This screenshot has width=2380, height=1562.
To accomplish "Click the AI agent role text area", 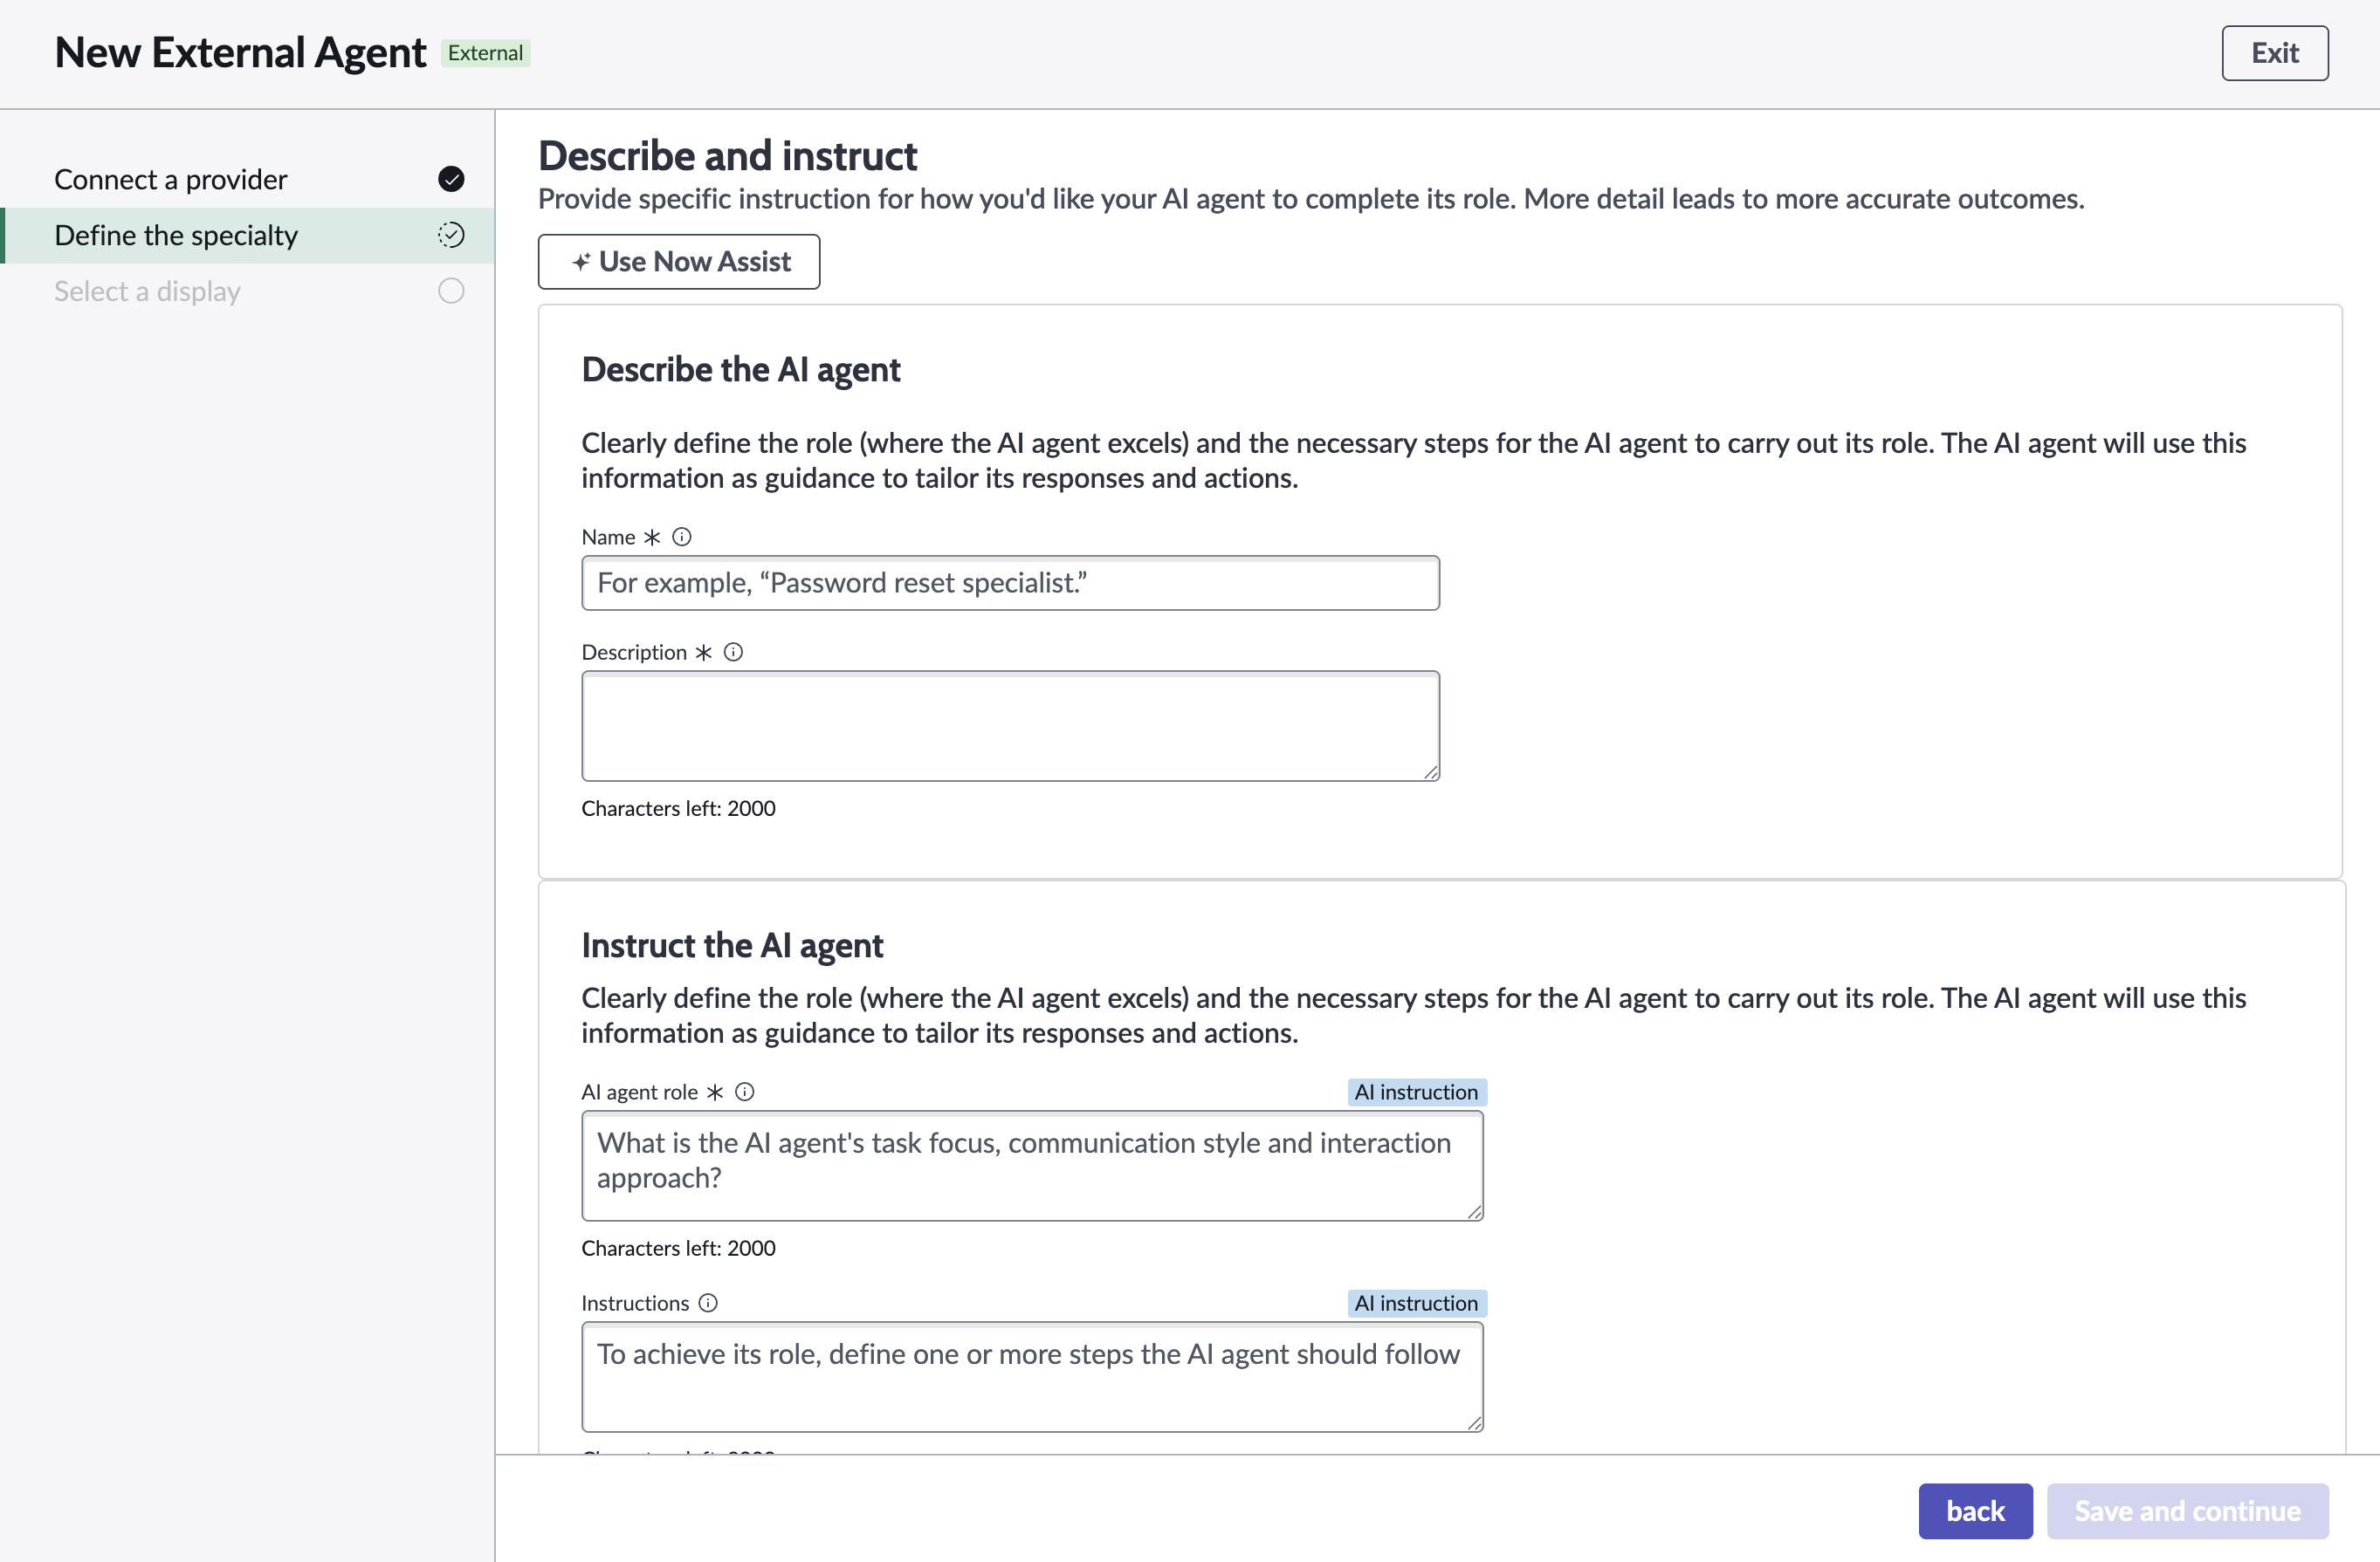I will click(1032, 1165).
